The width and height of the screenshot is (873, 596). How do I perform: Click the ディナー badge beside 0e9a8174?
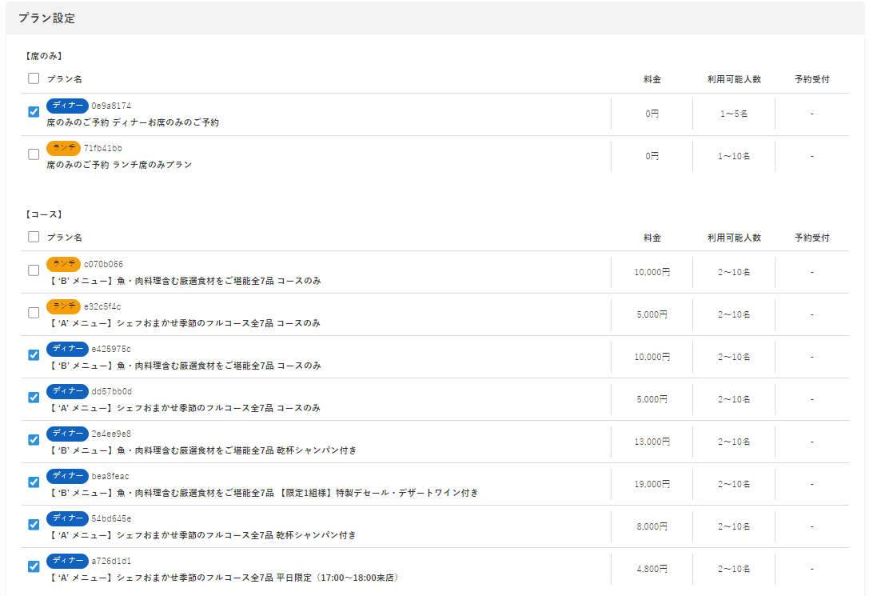67,106
